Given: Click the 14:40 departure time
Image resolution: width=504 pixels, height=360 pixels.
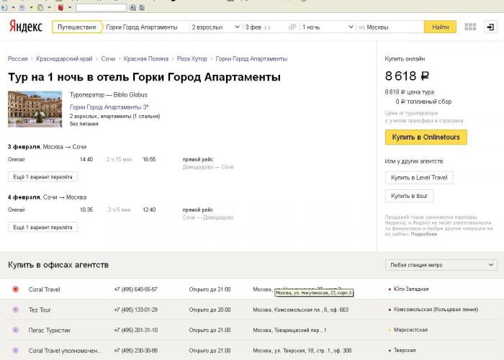Looking at the screenshot, I should point(86,159).
